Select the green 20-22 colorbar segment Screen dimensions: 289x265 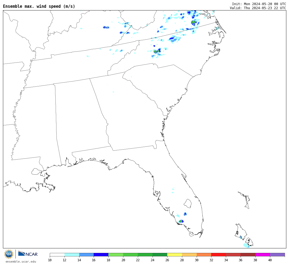click(x=131, y=255)
